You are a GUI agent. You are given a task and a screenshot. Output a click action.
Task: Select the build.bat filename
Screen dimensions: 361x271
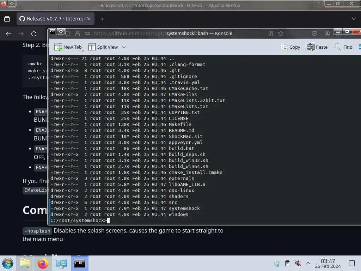click(182, 149)
